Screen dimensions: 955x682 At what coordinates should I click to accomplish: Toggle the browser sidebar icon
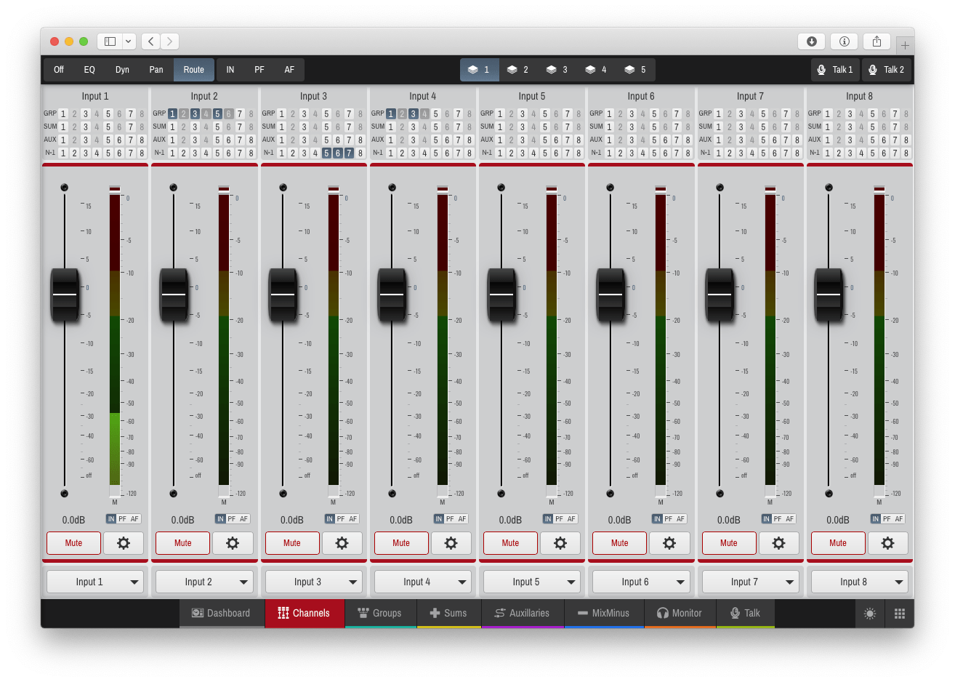[110, 41]
